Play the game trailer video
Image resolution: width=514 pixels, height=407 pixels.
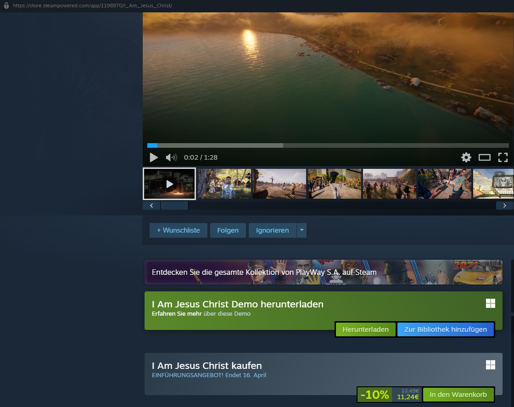pyautogui.click(x=154, y=157)
